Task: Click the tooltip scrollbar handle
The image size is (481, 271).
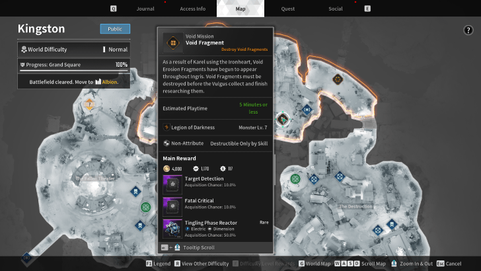Action: pyautogui.click(x=275, y=169)
